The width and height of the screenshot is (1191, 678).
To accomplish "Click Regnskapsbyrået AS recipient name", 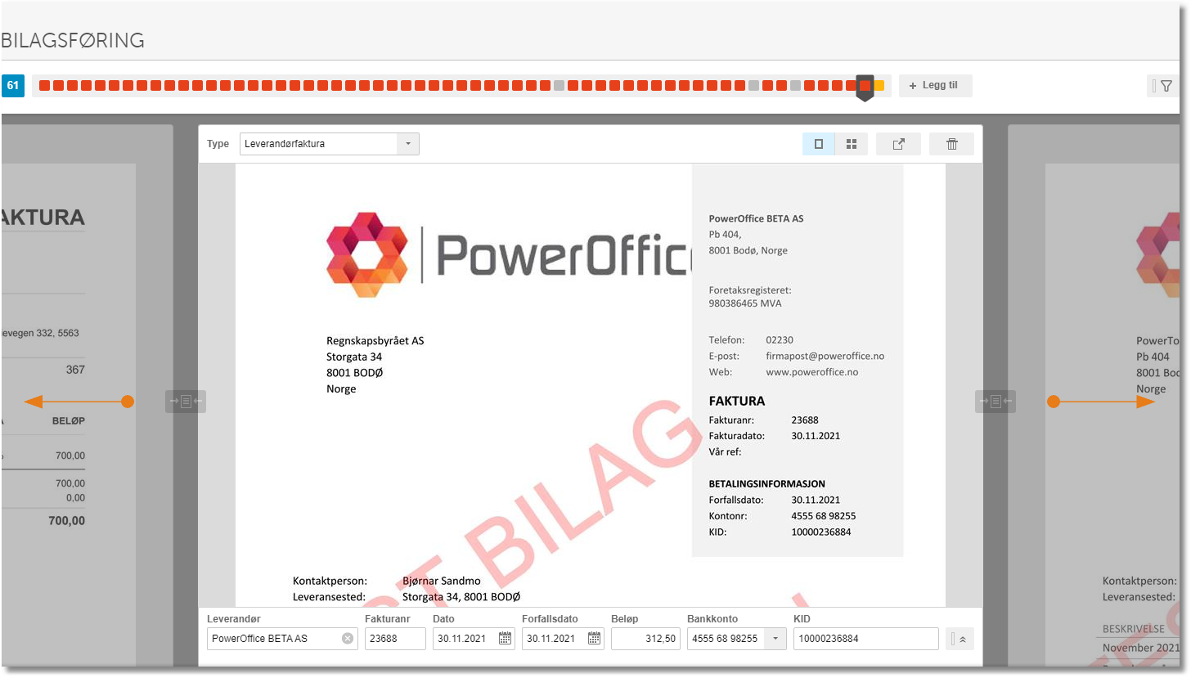I will click(375, 340).
